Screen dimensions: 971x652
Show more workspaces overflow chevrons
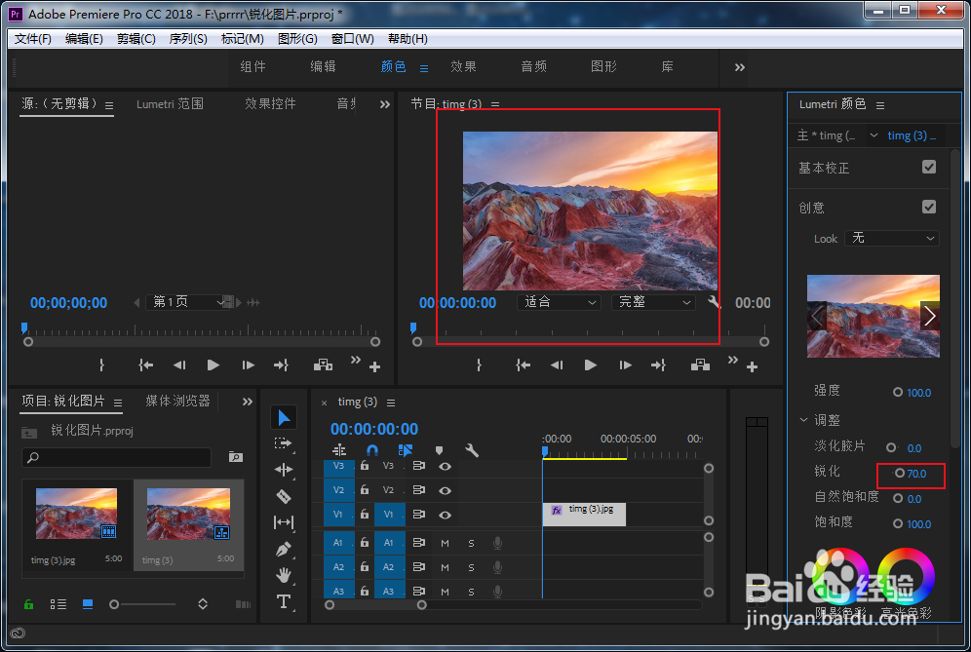[x=739, y=67]
